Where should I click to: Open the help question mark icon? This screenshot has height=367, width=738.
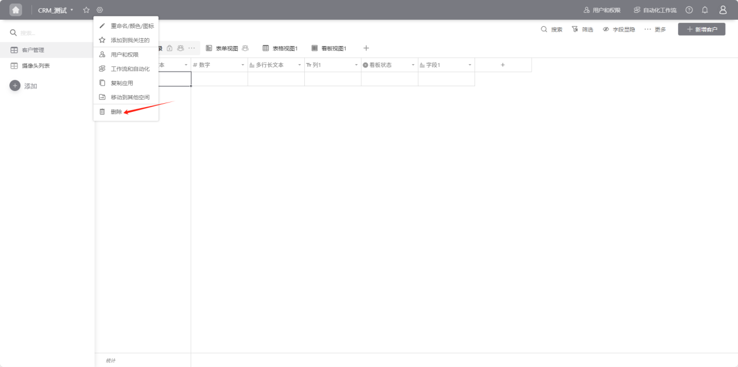[689, 10]
